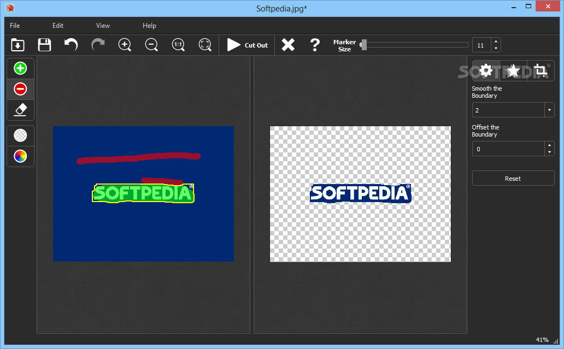This screenshot has height=349, width=564.
Task: Select the red background marker tool
Action: point(21,89)
